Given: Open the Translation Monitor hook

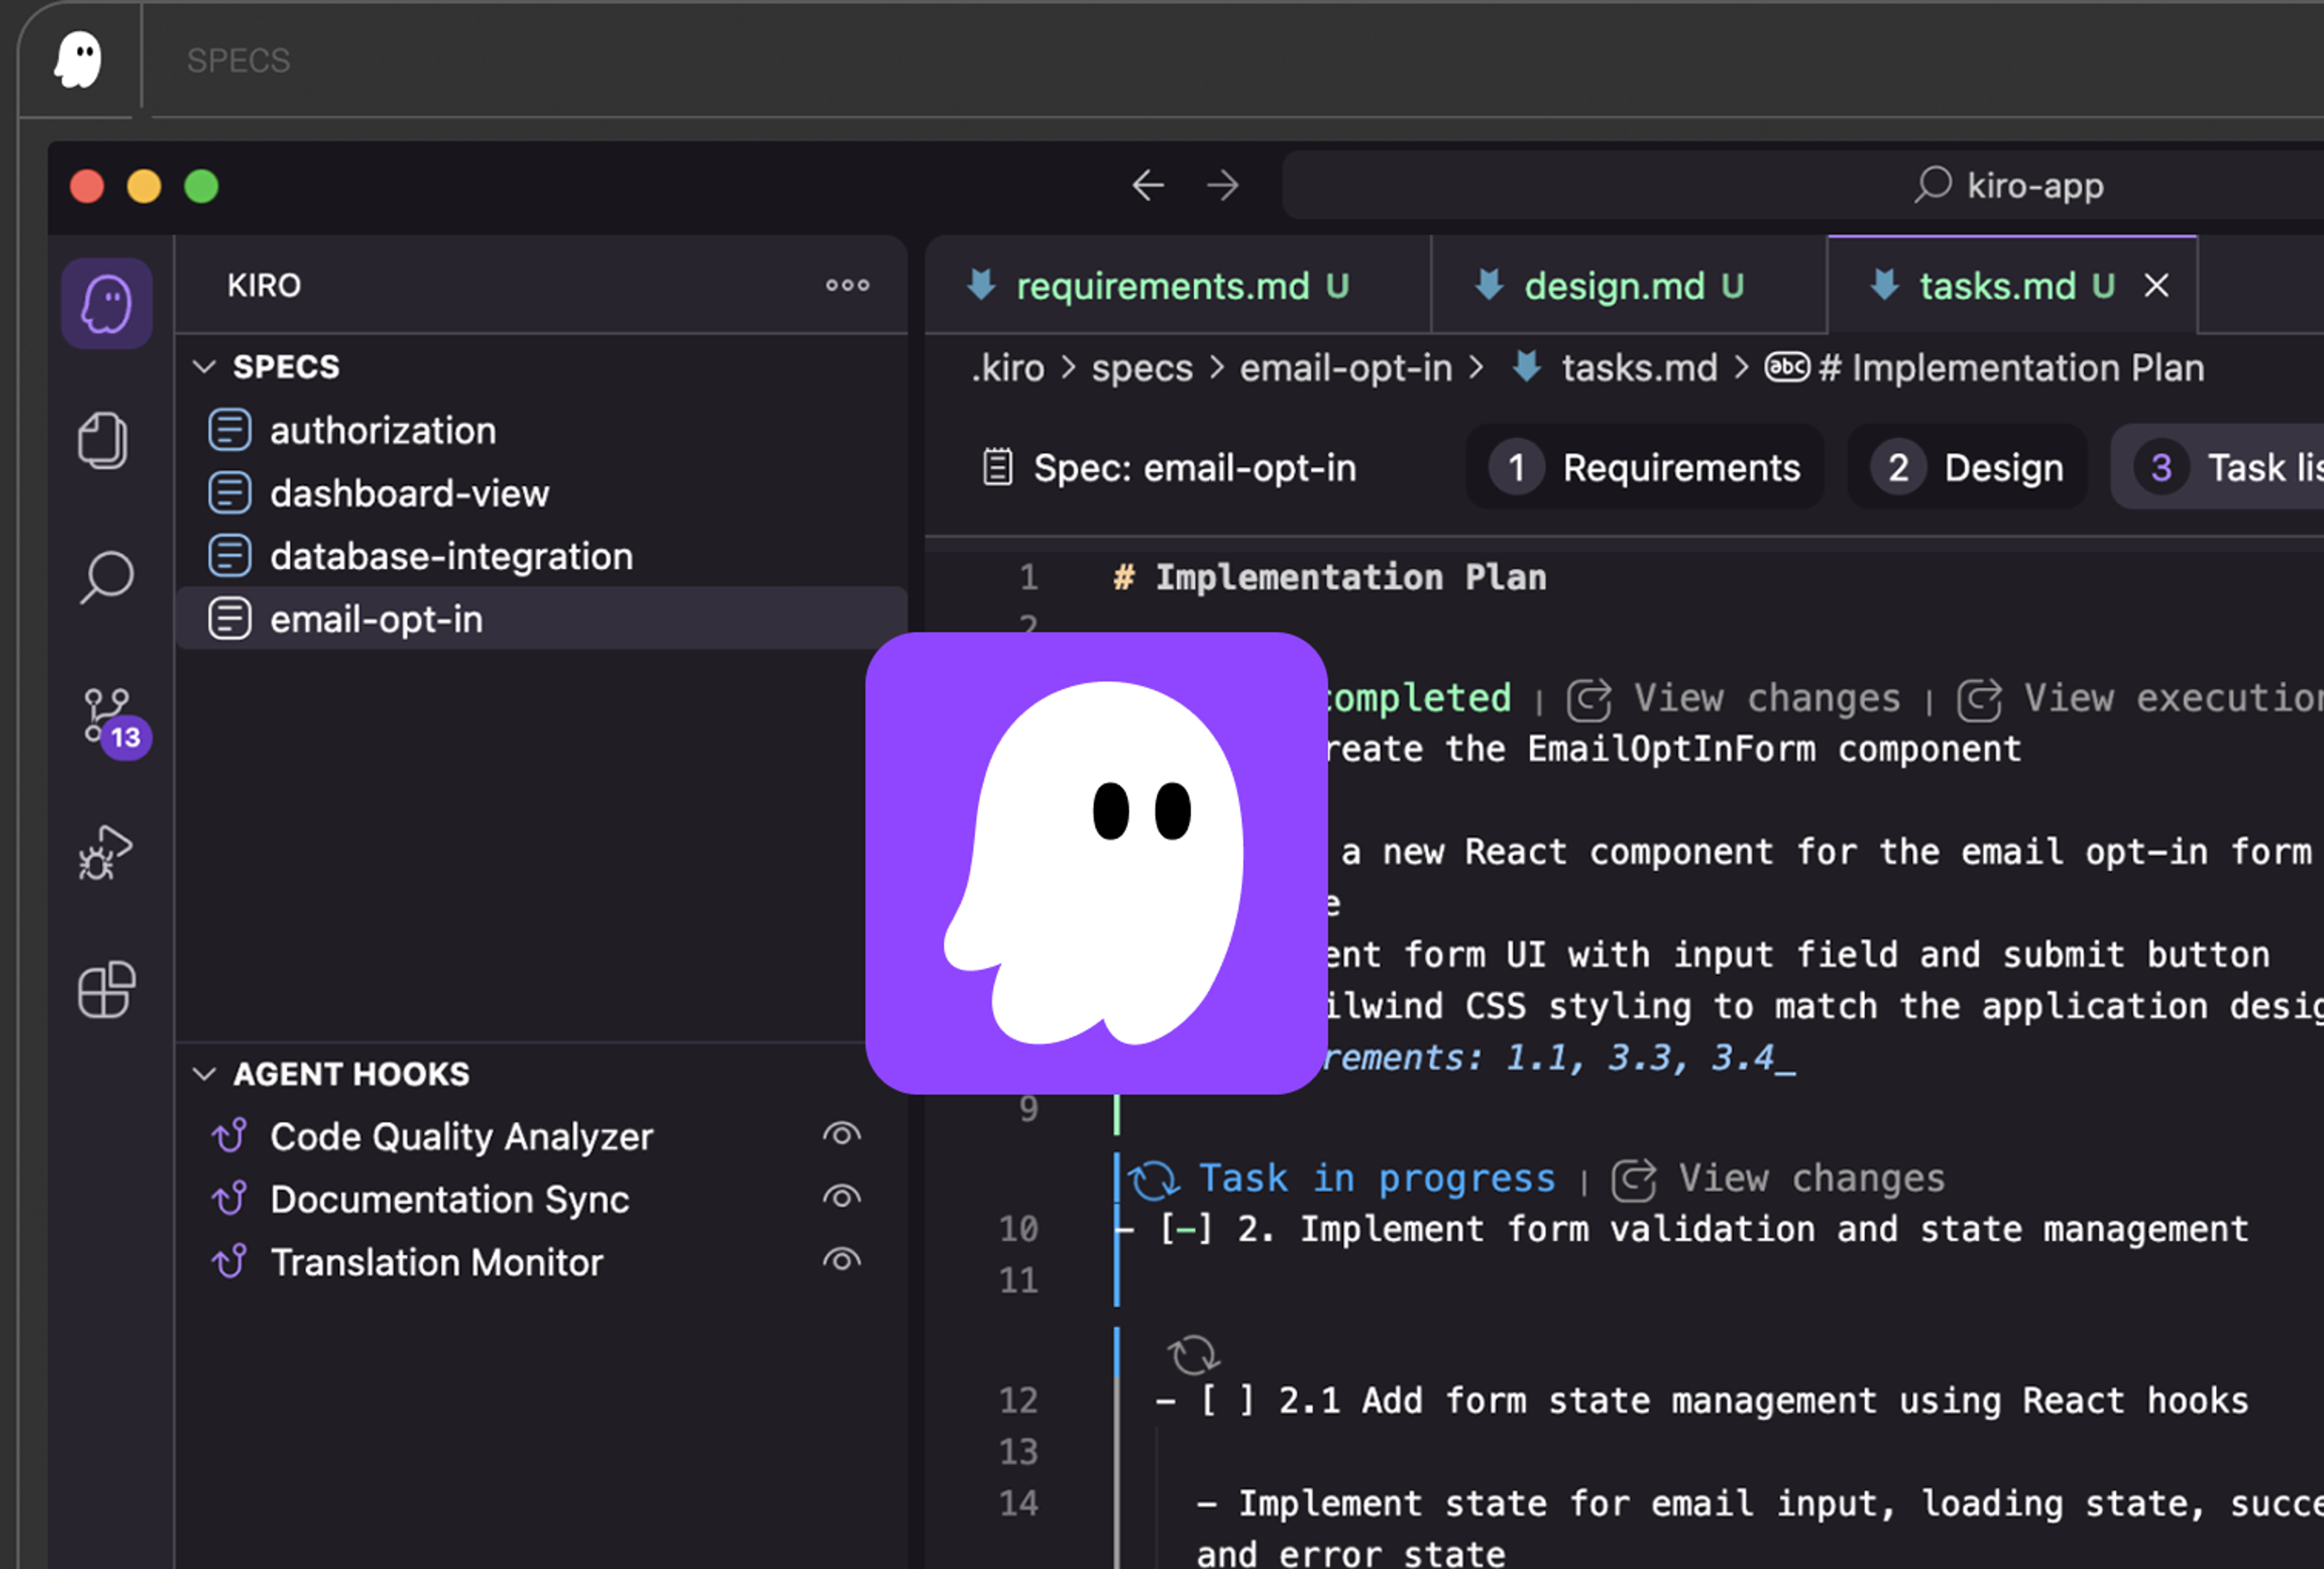Looking at the screenshot, I should pyautogui.click(x=436, y=1262).
